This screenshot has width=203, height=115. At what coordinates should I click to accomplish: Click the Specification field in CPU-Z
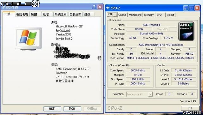[161, 45]
